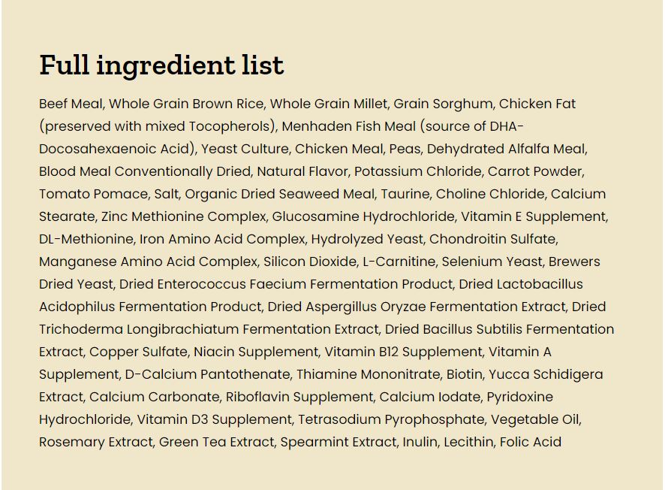Click 'Dehydrated Alfalfa Meal' text
665x490 pixels.
(507, 149)
